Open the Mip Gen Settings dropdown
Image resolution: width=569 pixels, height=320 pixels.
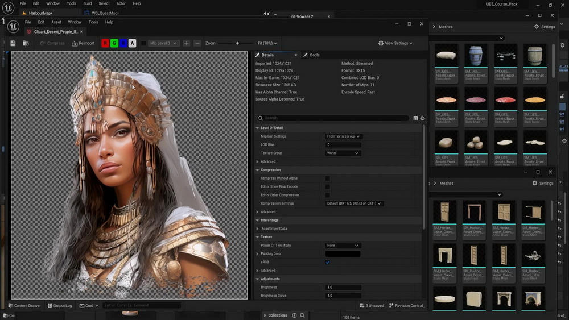pos(343,136)
